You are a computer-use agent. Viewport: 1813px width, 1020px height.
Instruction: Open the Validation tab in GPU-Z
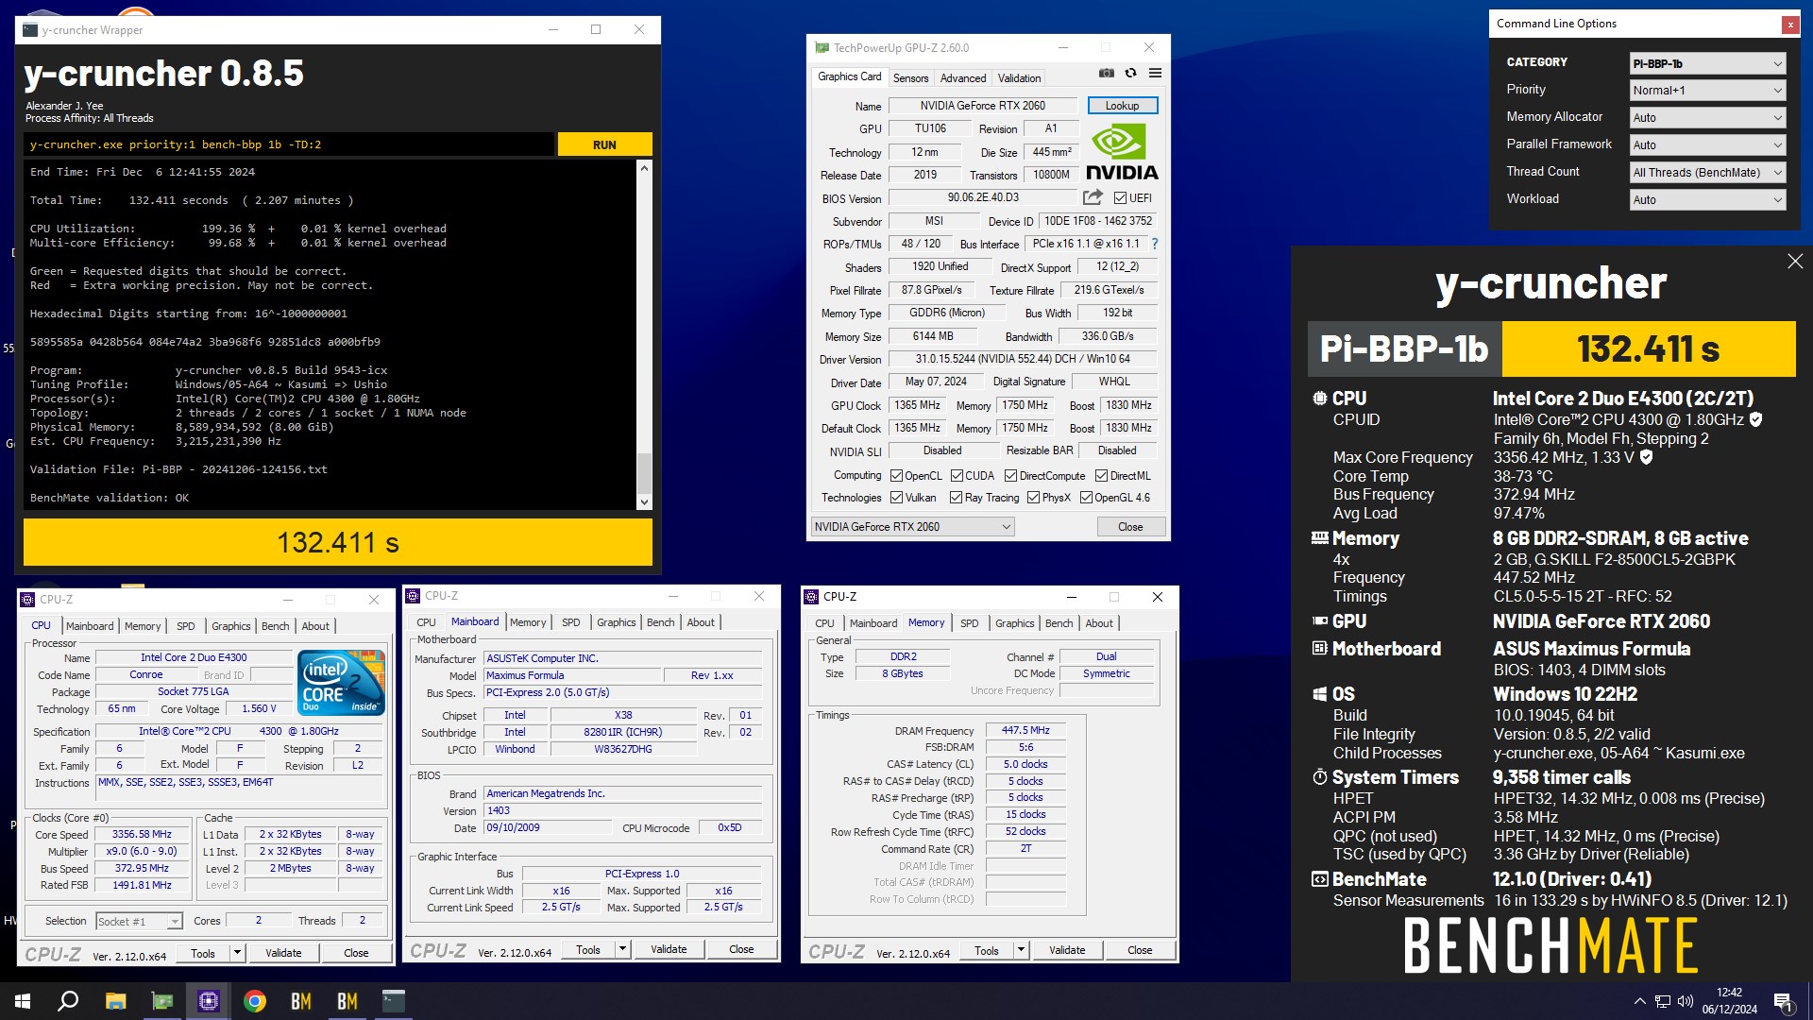coord(1019,78)
